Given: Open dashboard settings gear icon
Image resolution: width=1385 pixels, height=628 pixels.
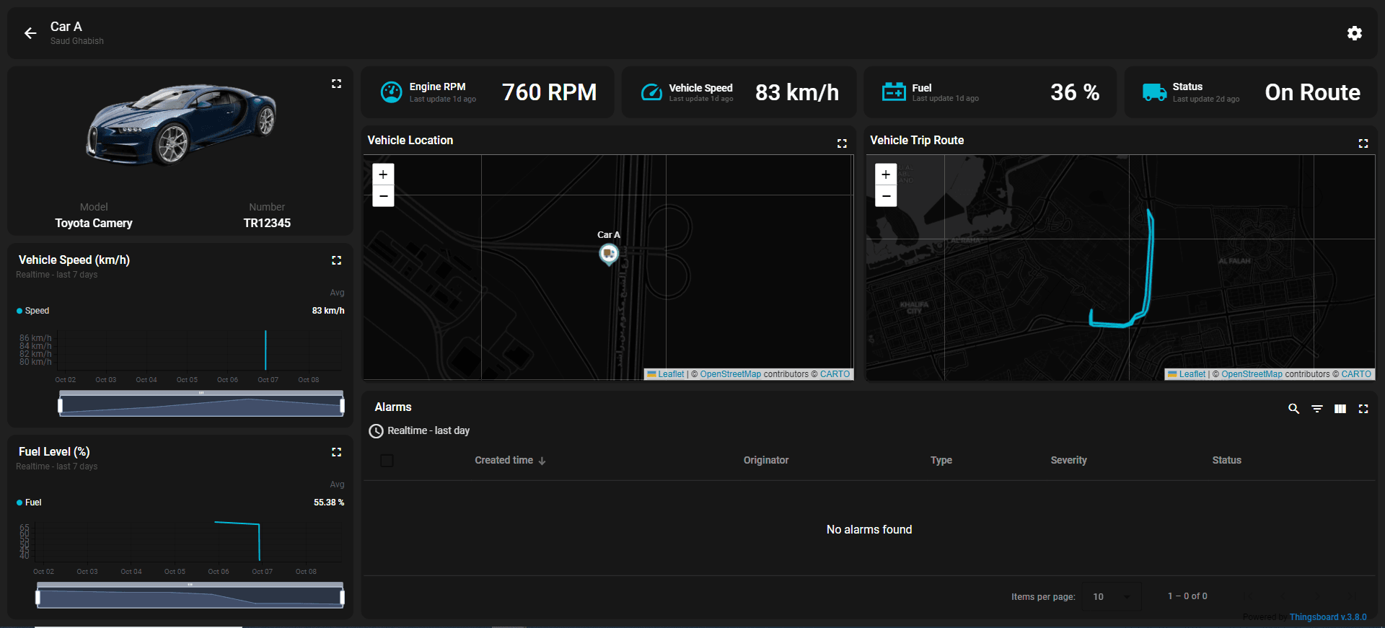Looking at the screenshot, I should [1355, 33].
